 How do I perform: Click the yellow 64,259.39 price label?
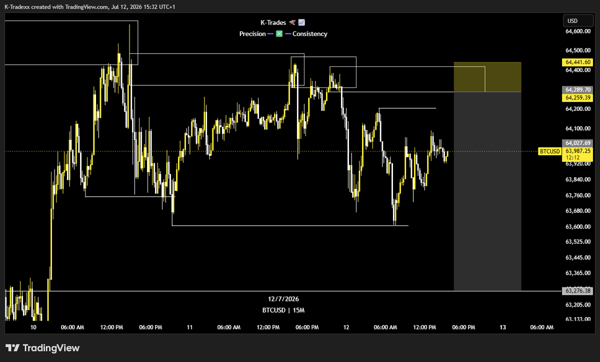pos(577,98)
